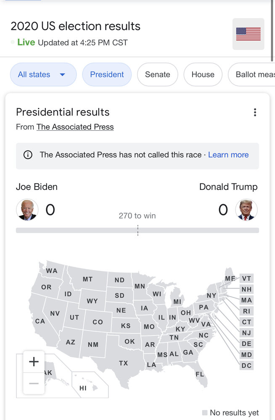Select the President tab
The image size is (275, 420).
[107, 74]
